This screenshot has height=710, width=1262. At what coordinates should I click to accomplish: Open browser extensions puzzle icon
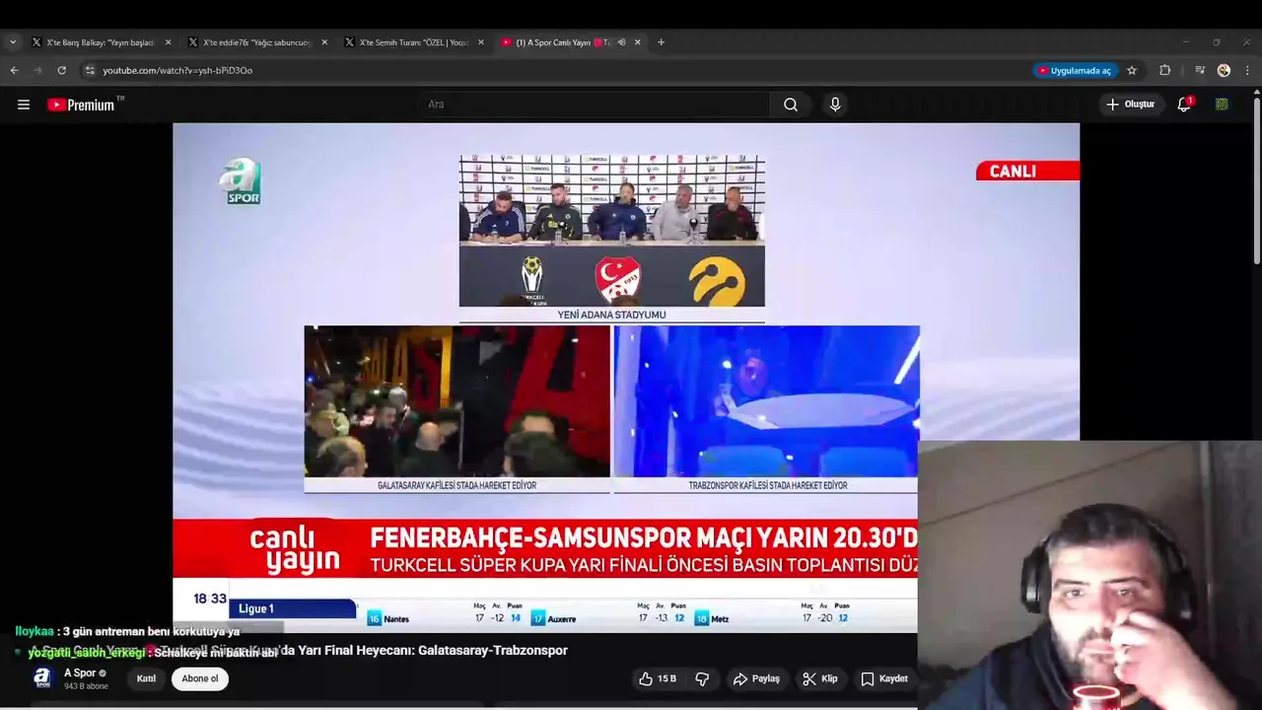[x=1165, y=70]
